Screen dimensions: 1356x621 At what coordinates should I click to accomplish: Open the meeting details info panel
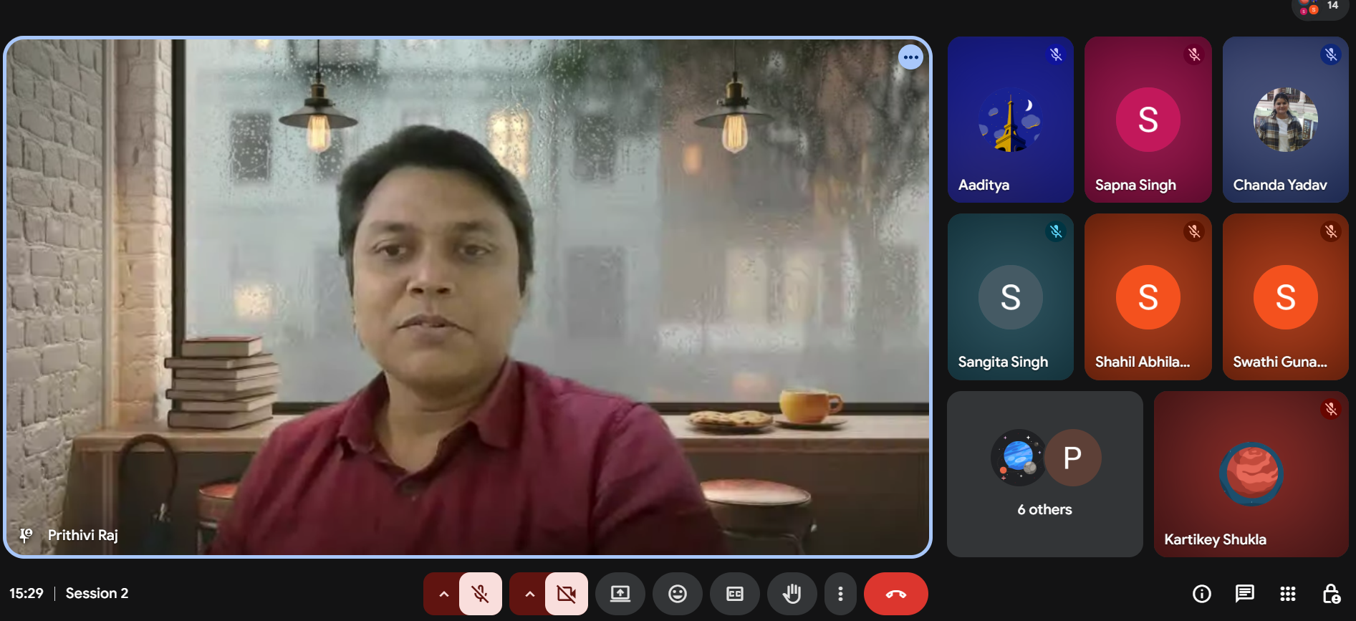(x=1201, y=594)
